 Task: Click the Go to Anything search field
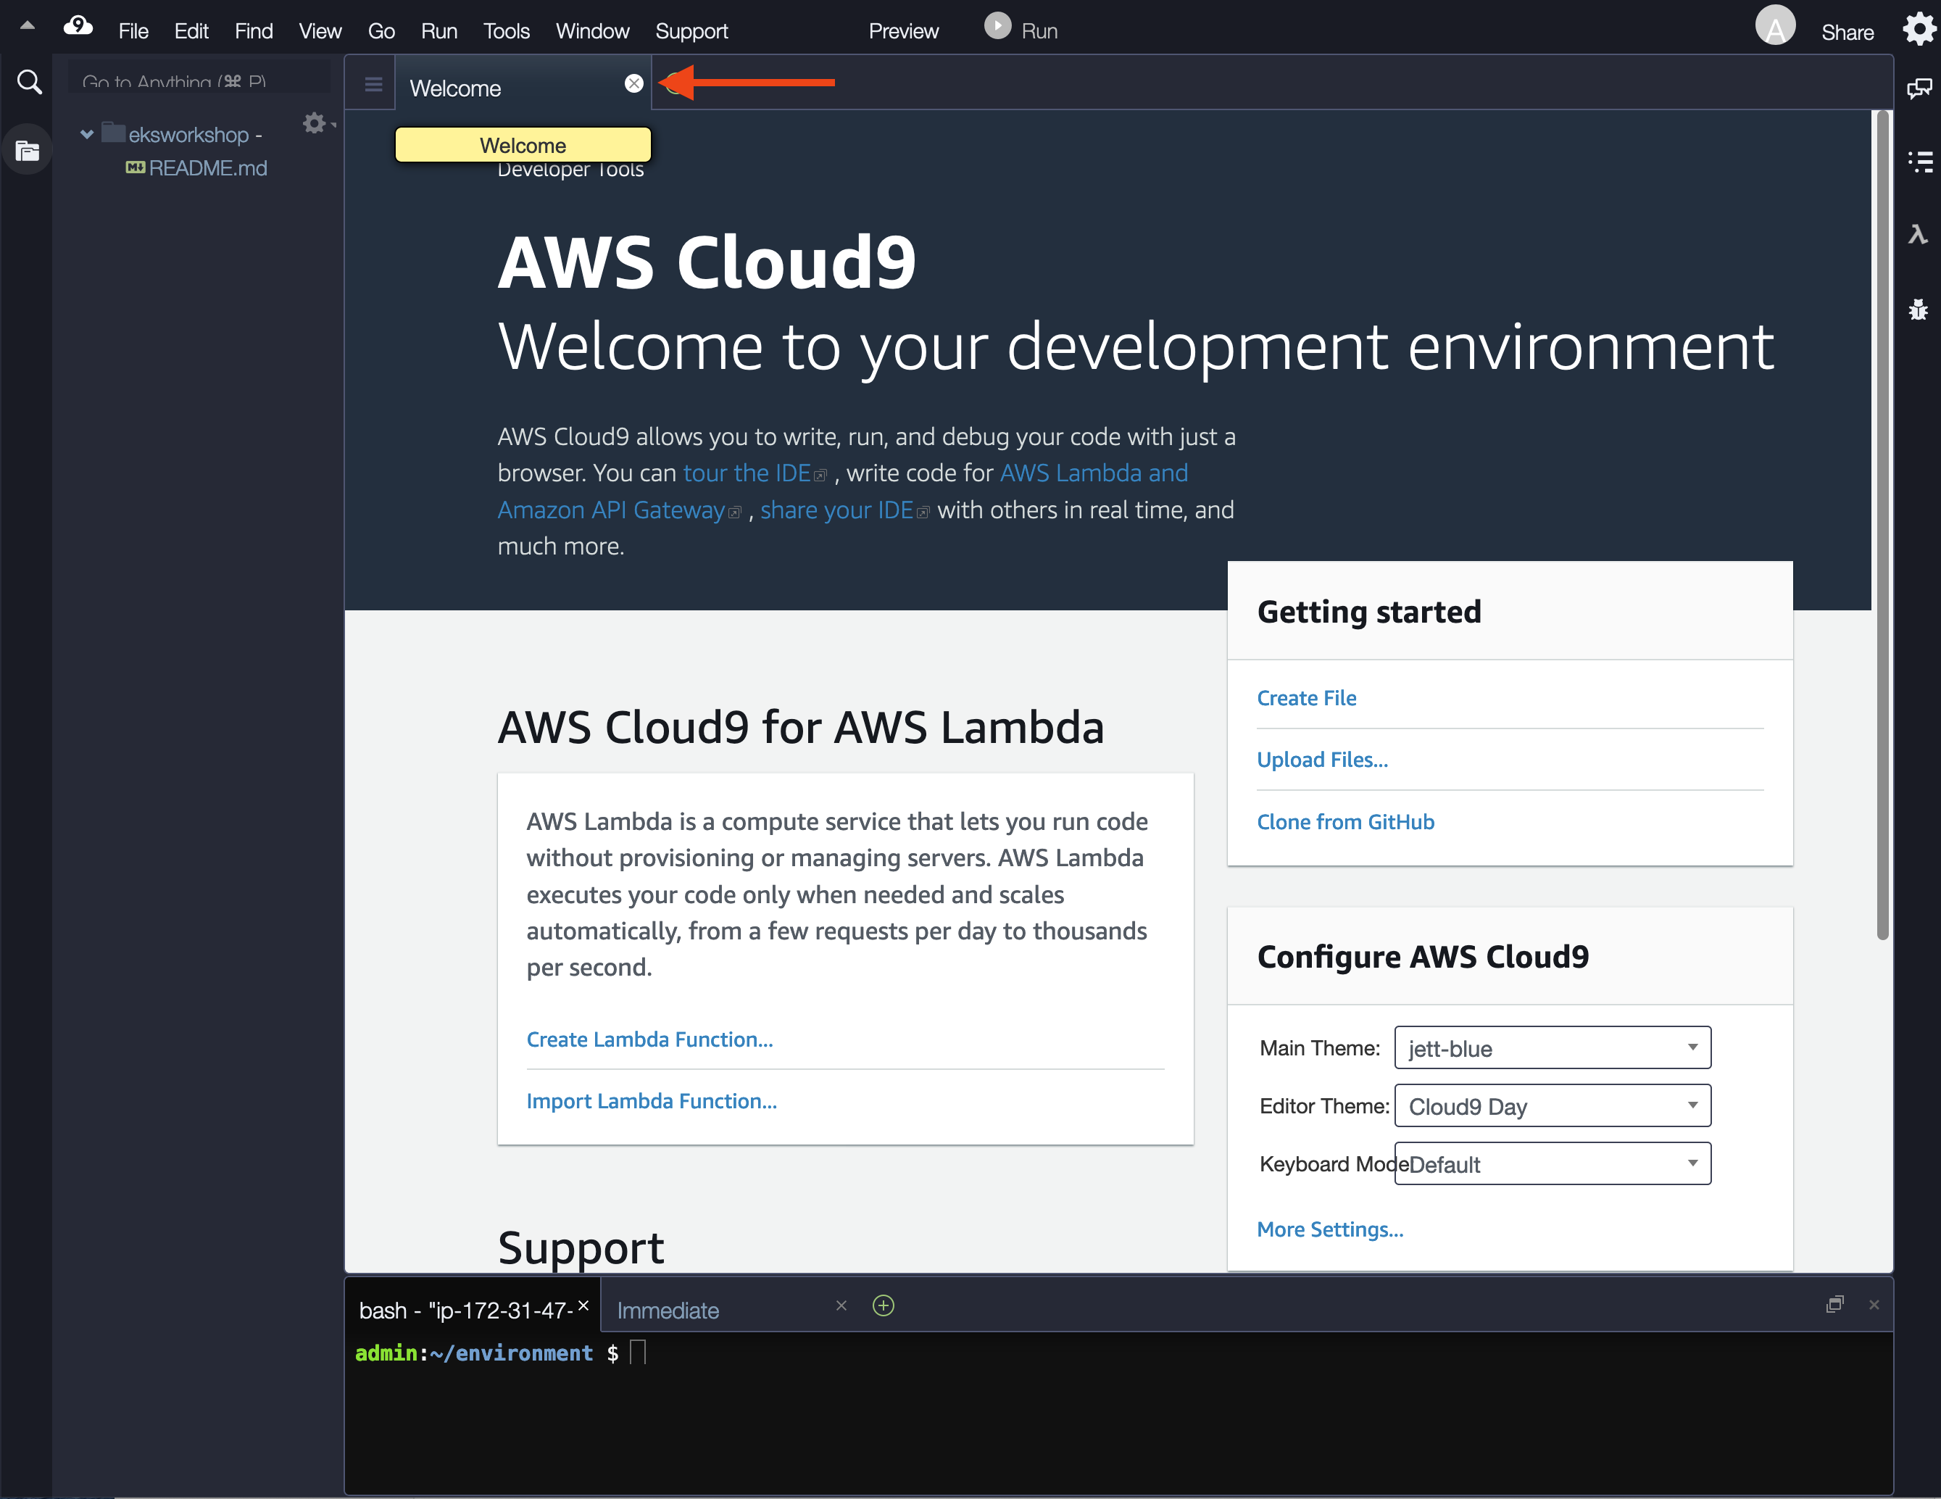click(198, 81)
